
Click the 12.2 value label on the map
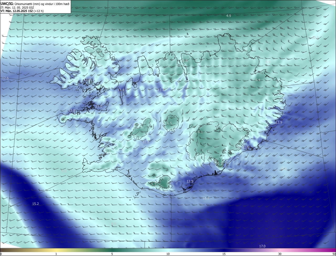[x=146, y=142]
